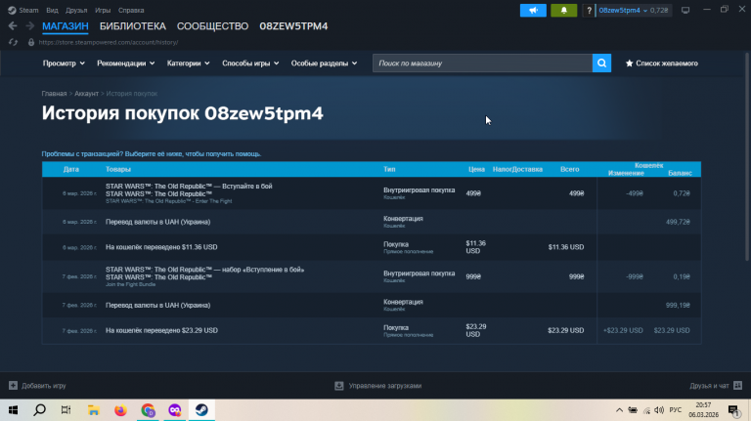This screenshot has width=751, height=421.
Task: Open the Windows notification center icon
Action: (733, 410)
